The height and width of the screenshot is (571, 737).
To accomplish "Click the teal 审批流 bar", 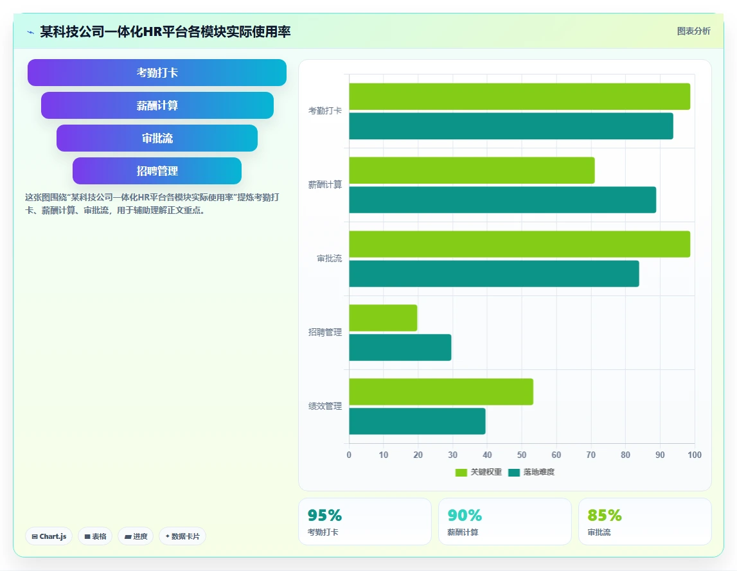I will click(x=494, y=274).
